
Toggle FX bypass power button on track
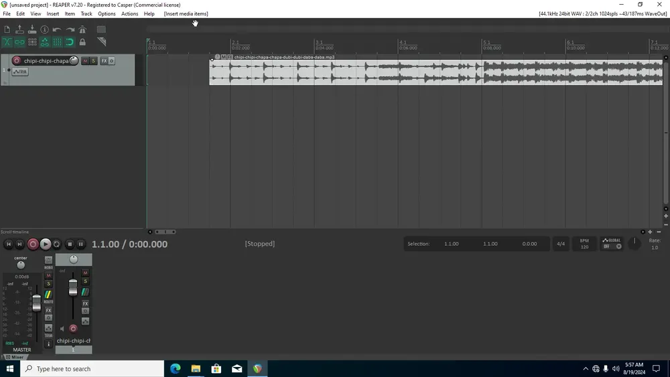click(x=111, y=61)
